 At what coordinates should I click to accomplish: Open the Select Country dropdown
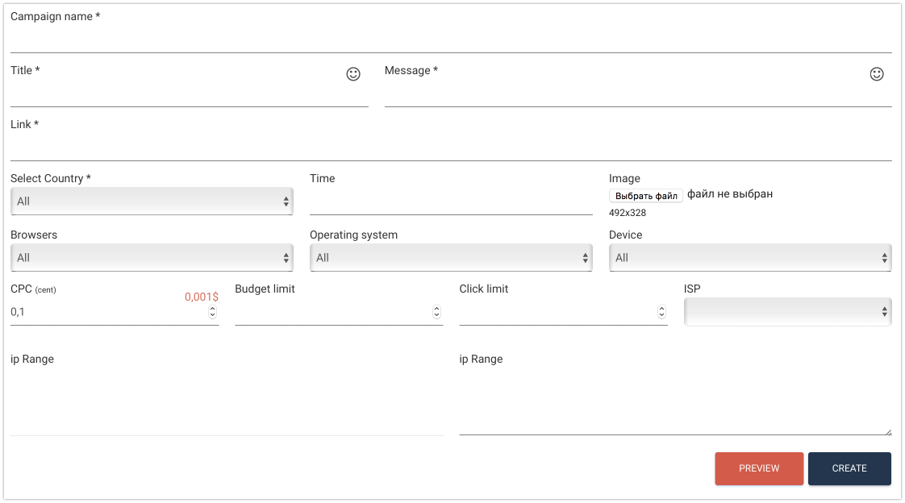point(152,202)
